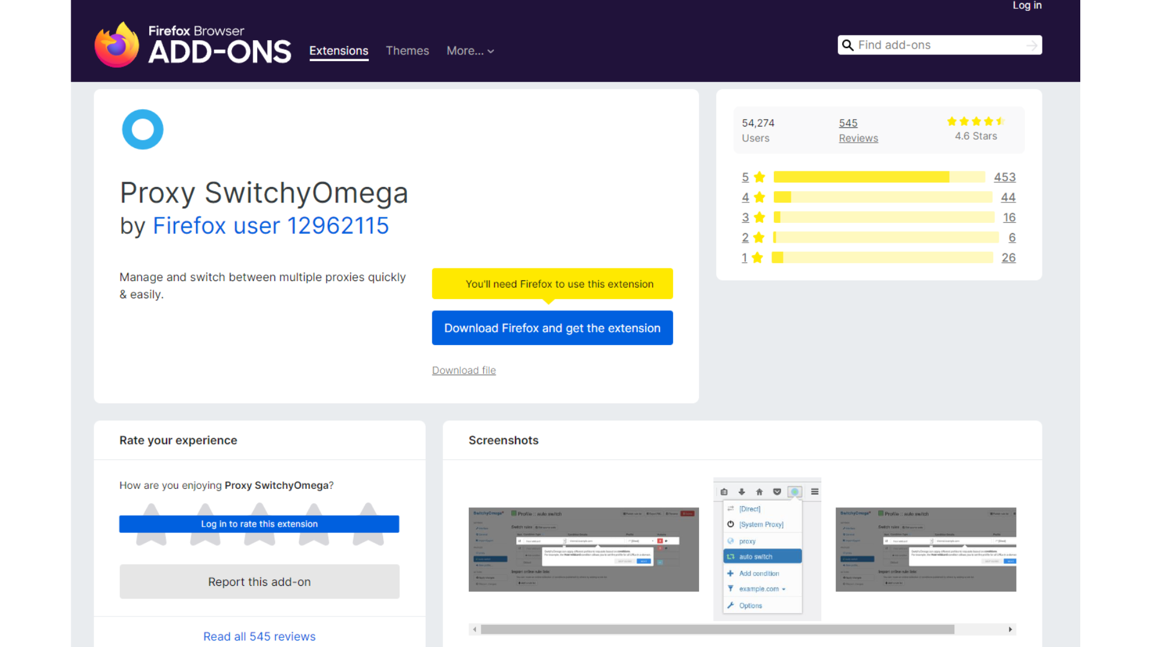Open the 44 four-star reviews count
The width and height of the screenshot is (1151, 647).
[x=1008, y=197]
